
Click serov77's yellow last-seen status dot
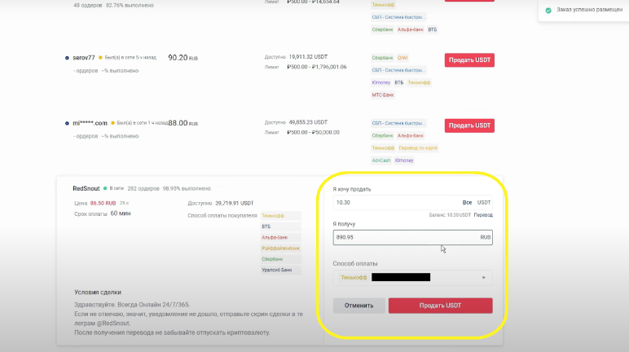(x=100, y=59)
